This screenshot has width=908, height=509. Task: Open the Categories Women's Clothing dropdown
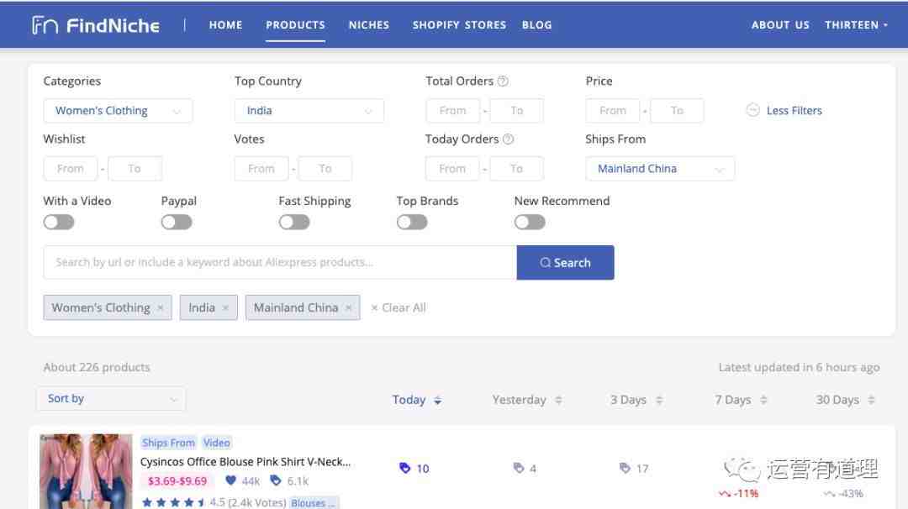(119, 111)
